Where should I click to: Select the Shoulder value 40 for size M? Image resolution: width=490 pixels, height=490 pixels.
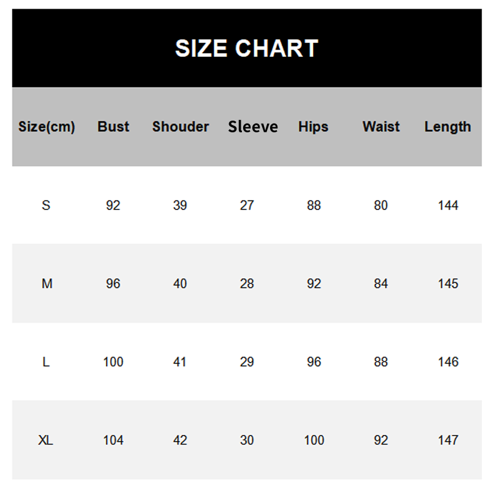[180, 284]
